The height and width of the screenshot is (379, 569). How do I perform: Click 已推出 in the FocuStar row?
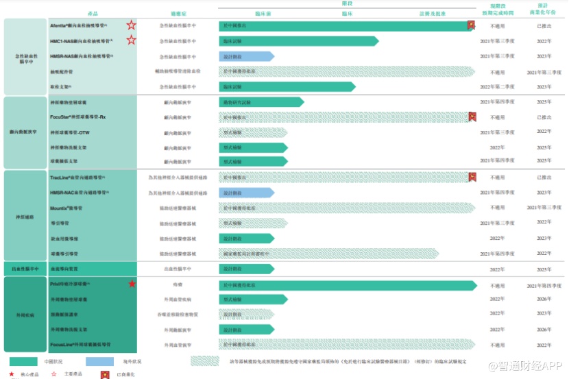point(544,117)
